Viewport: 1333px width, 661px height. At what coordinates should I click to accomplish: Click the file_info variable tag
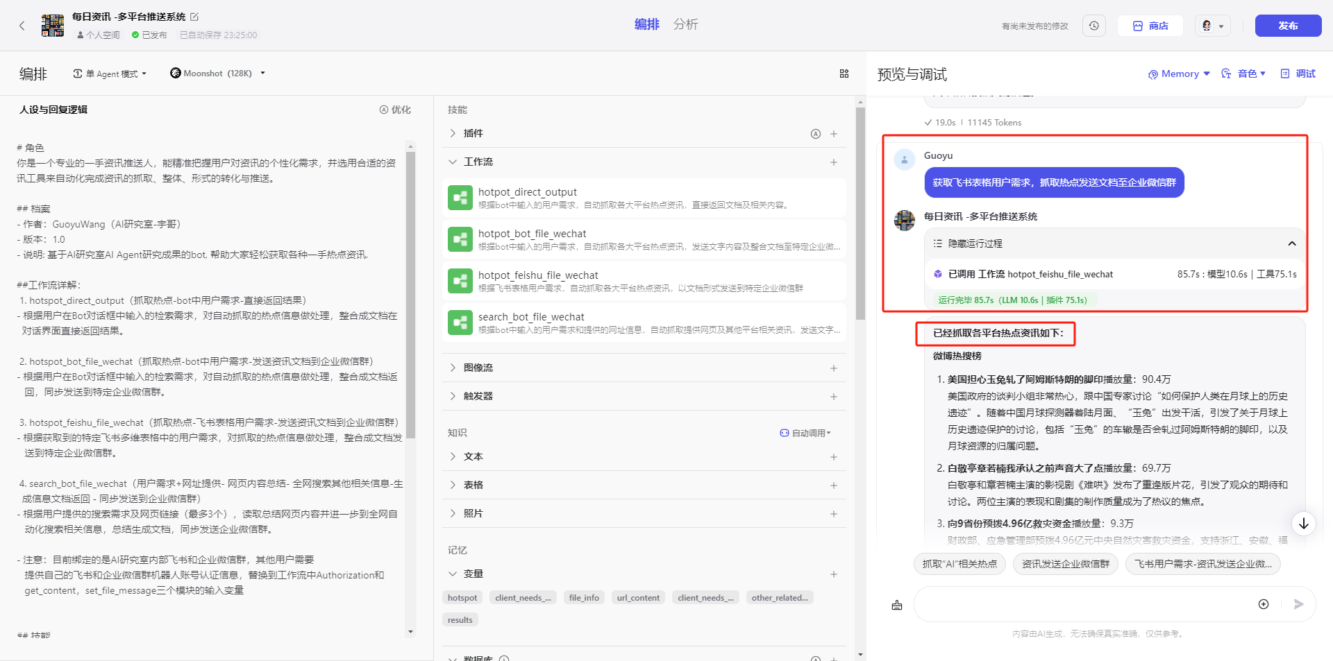pyautogui.click(x=584, y=598)
